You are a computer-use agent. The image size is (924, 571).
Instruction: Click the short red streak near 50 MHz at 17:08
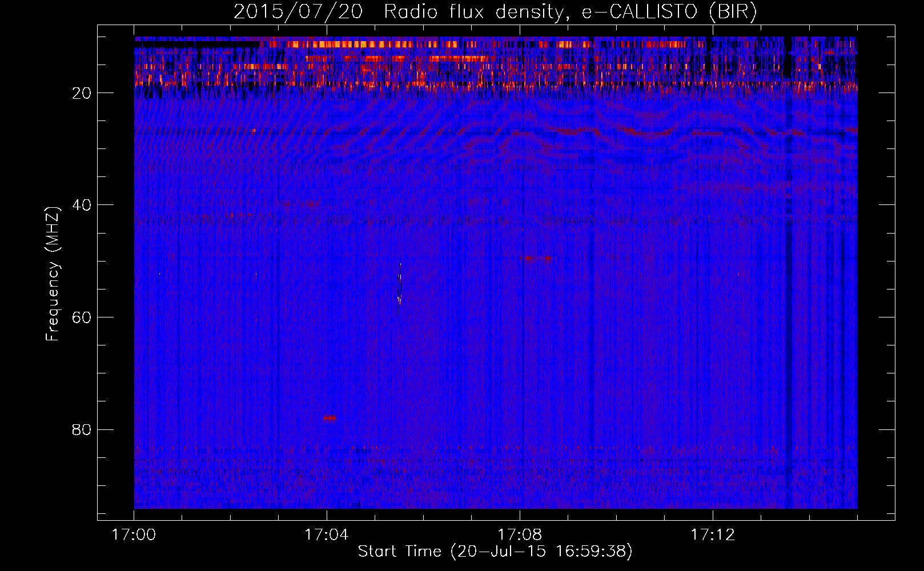point(536,259)
